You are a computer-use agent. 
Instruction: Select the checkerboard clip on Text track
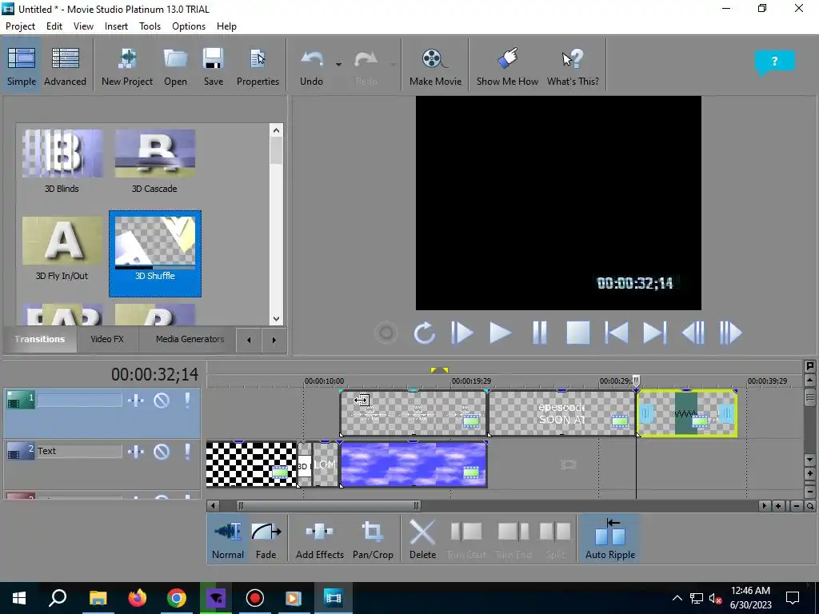[x=251, y=464]
